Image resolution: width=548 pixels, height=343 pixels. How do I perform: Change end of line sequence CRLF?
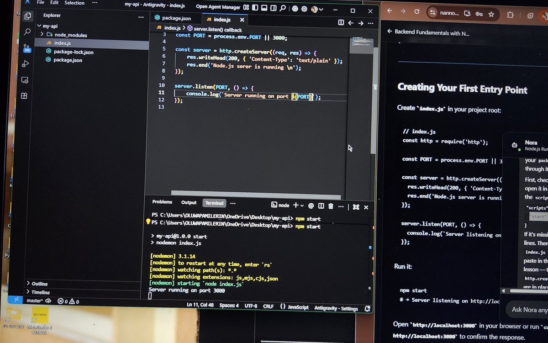268,306
